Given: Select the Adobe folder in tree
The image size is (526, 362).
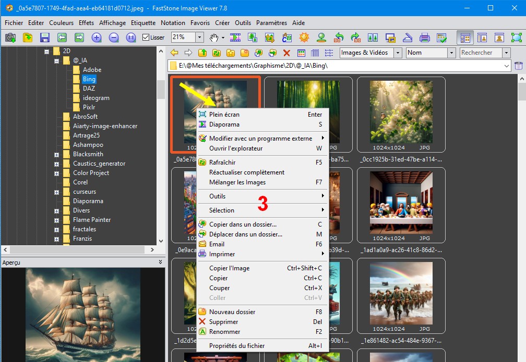Looking at the screenshot, I should click(x=92, y=70).
